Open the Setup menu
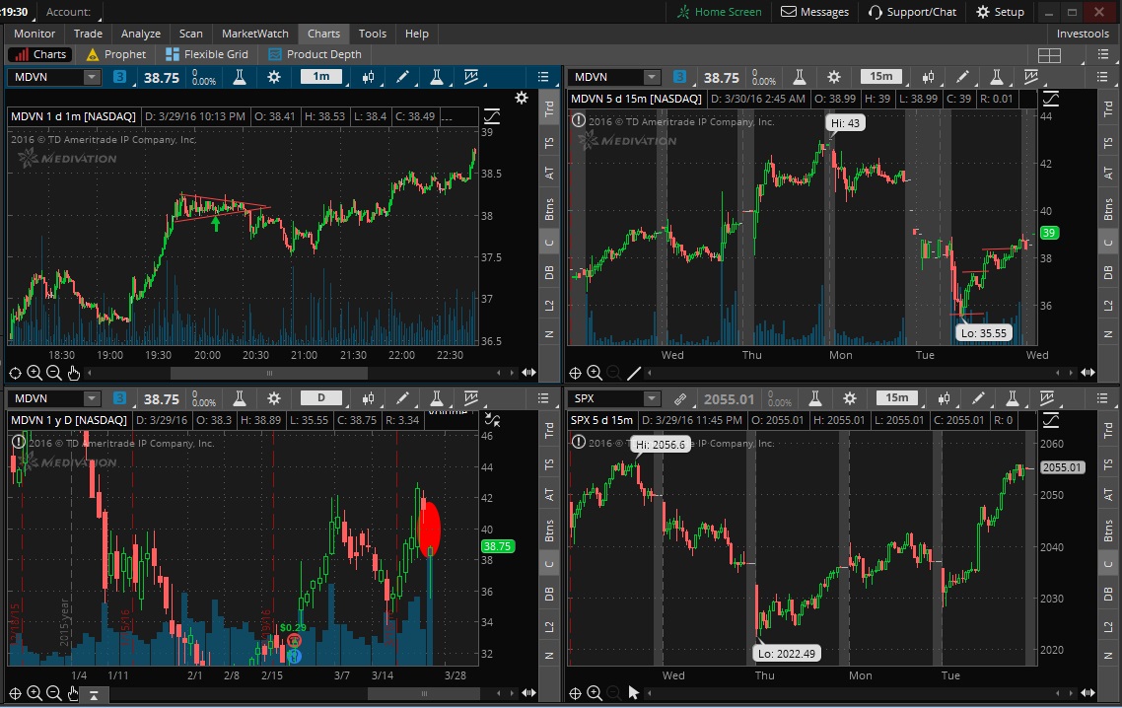This screenshot has width=1122, height=708. pyautogui.click(x=1001, y=12)
